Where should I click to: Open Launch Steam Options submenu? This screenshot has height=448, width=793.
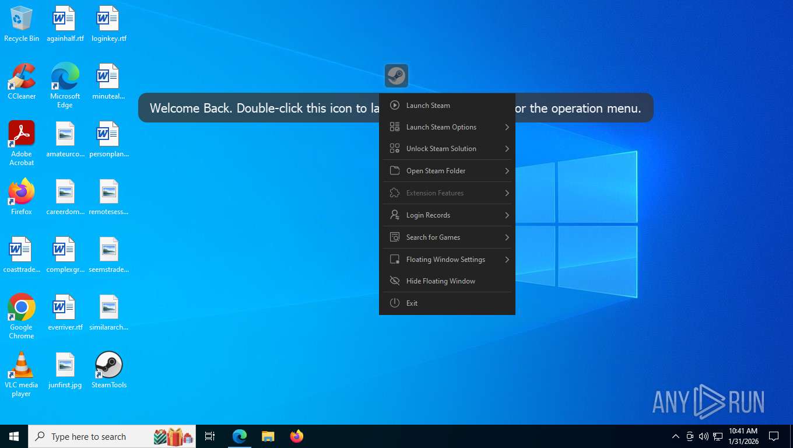(447, 127)
